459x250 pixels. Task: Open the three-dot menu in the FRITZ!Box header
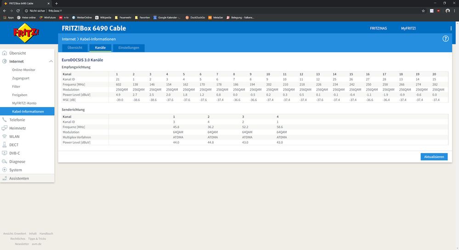(x=451, y=28)
